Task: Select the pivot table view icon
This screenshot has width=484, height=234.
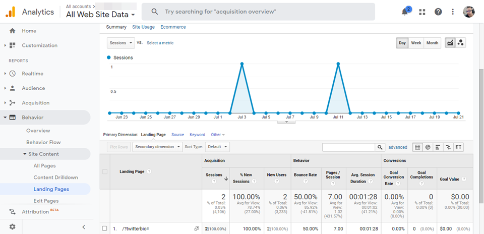Action: [x=459, y=147]
